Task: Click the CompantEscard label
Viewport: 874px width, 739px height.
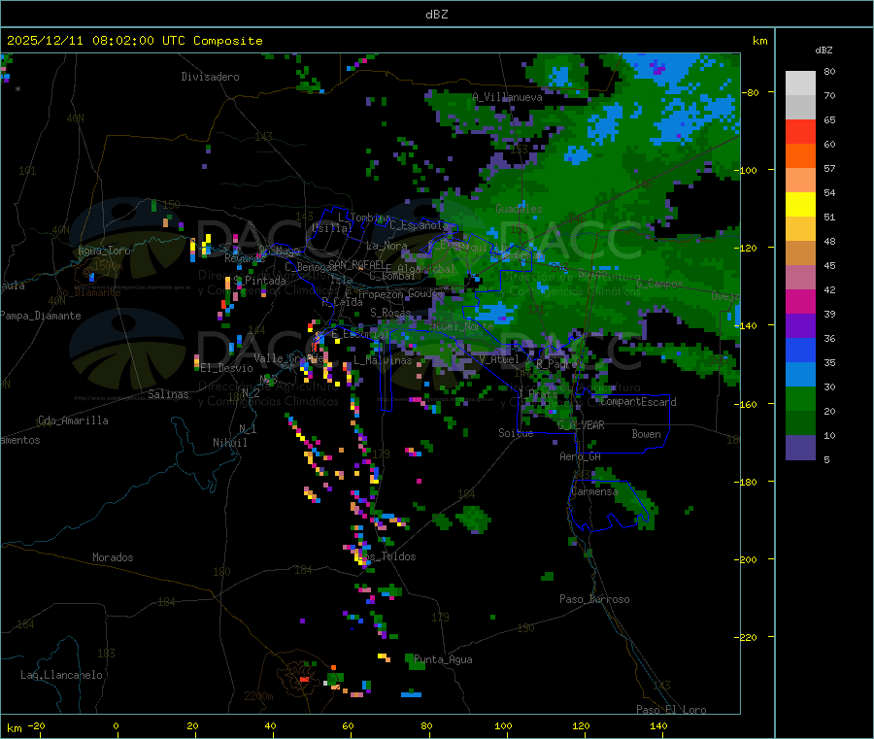Action: tap(638, 402)
